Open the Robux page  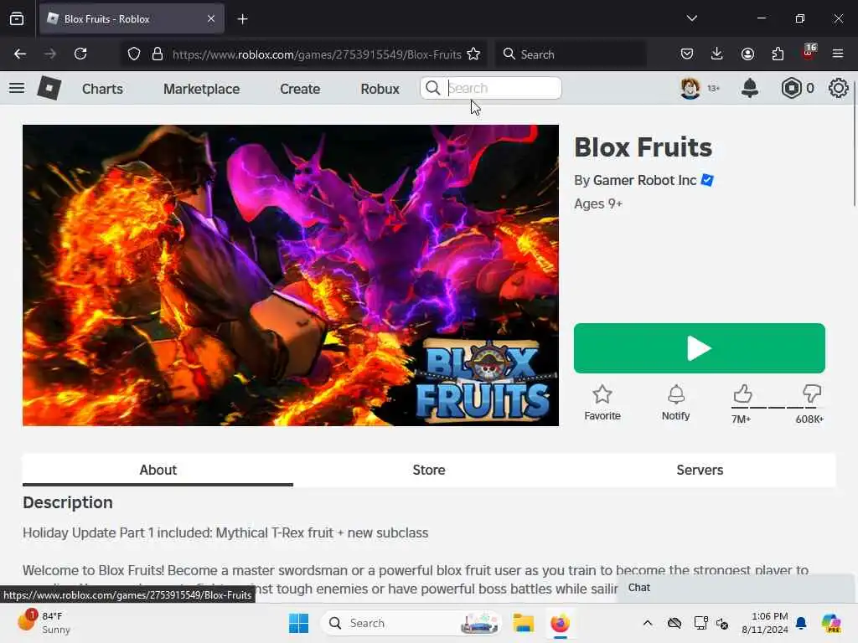click(x=380, y=89)
